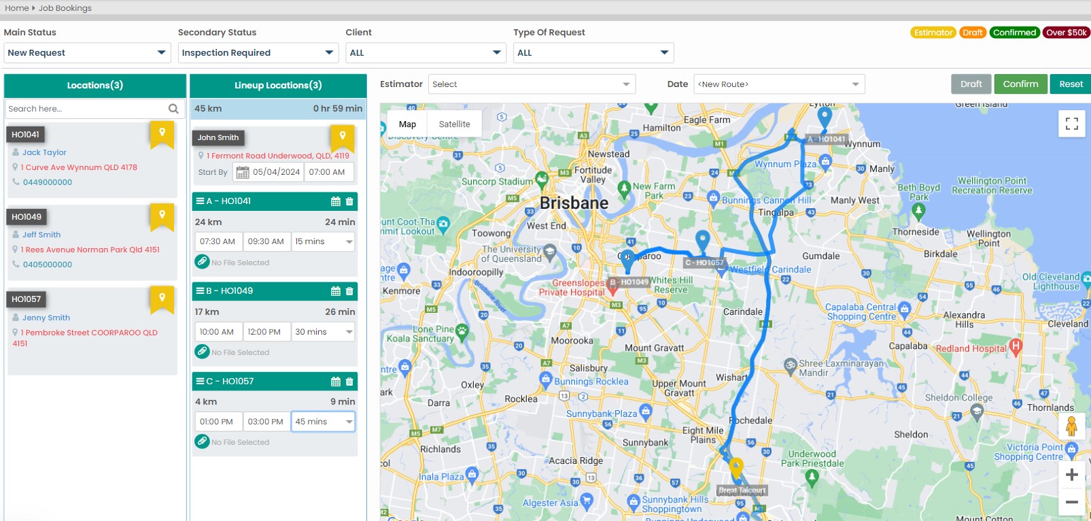Switch to Satellite map view
The height and width of the screenshot is (521, 1091).
454,124
